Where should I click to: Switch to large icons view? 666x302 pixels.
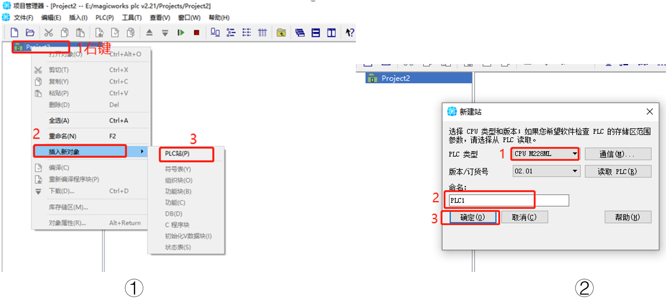215,33
